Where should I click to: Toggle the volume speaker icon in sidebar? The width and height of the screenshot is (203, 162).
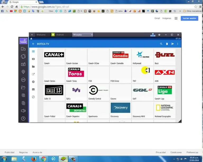click(x=23, y=111)
